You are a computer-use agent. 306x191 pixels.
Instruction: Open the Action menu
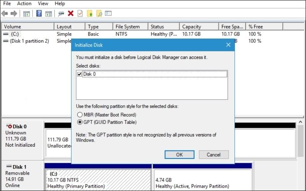click(x=24, y=3)
